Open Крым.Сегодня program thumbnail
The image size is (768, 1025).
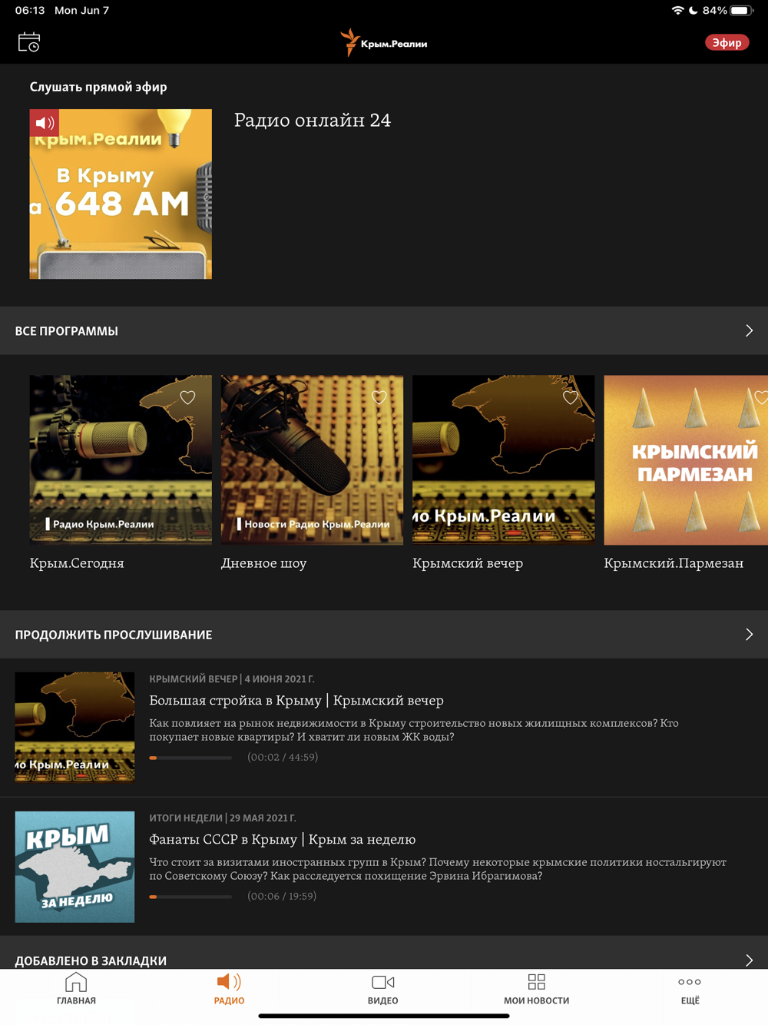tap(121, 459)
